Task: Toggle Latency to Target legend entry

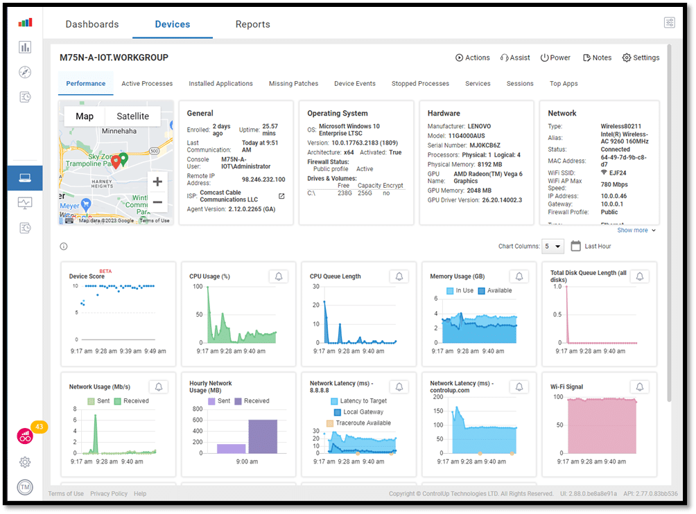Action: point(358,401)
